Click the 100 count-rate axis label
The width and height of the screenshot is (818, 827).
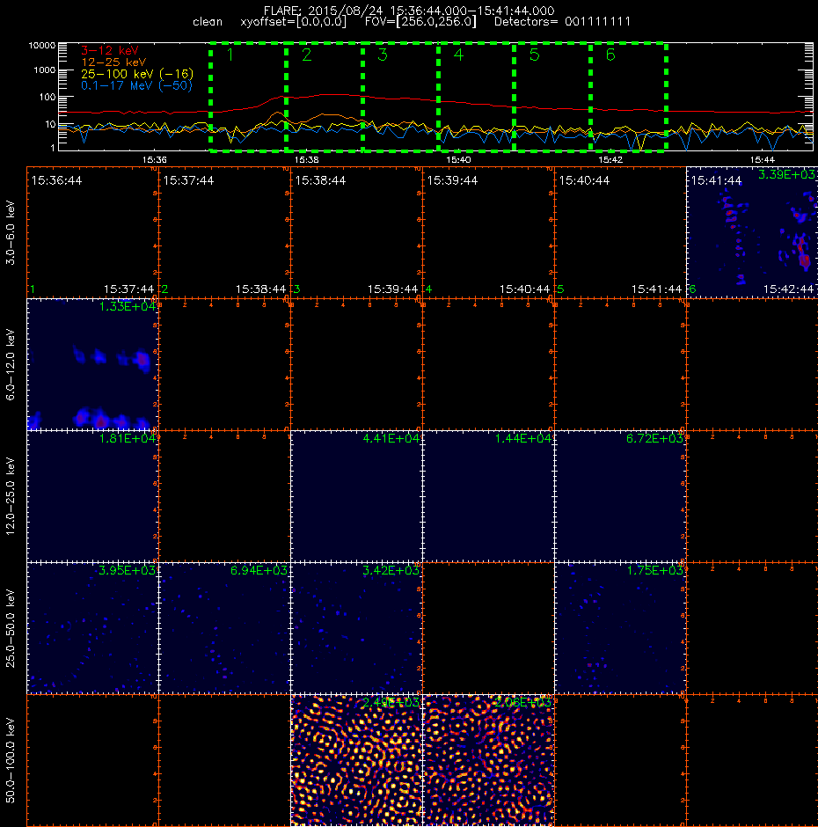tap(47, 97)
